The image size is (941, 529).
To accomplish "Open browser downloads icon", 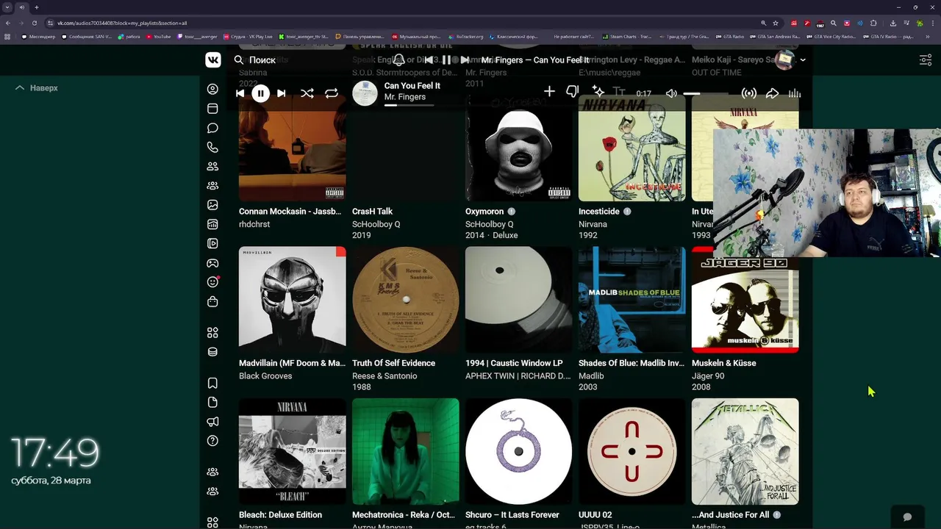I will click(x=892, y=23).
